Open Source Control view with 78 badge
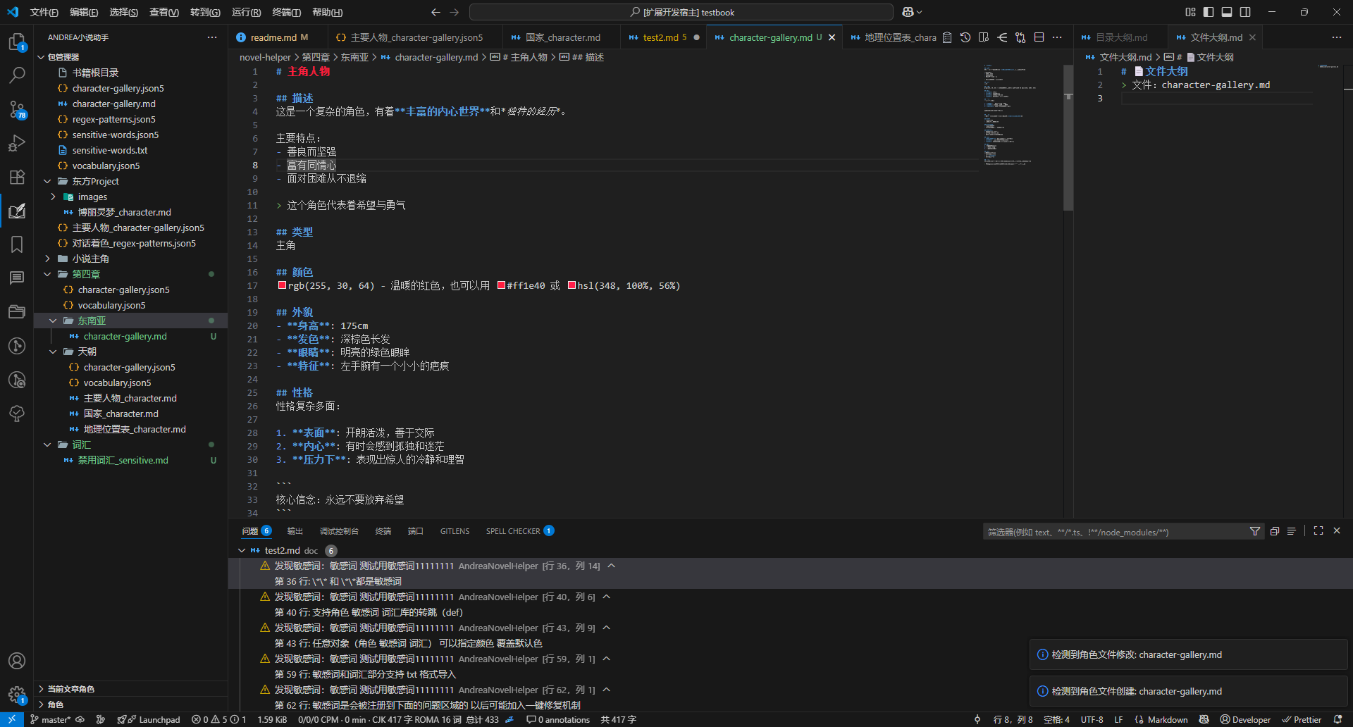This screenshot has width=1353, height=727. point(17,109)
